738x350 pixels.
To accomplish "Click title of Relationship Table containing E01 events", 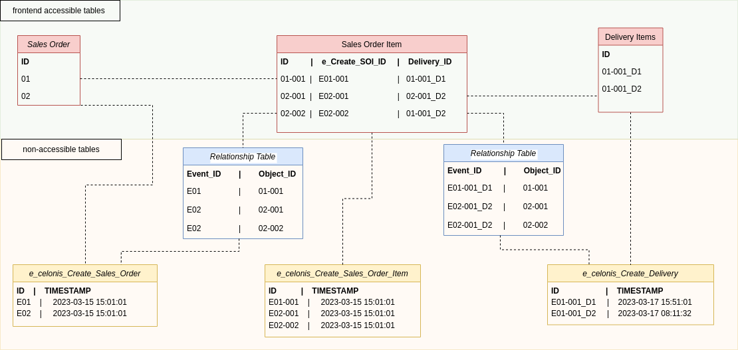I will point(243,157).
